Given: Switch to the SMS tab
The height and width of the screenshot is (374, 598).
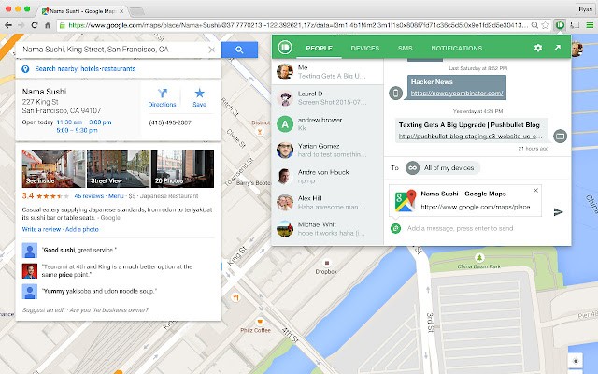Looking at the screenshot, I should click(405, 47).
